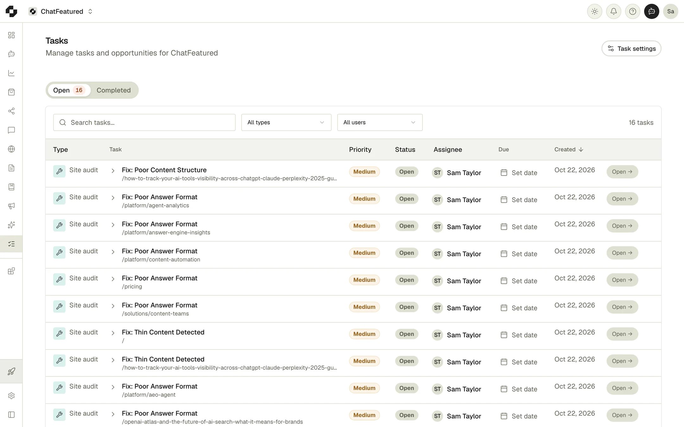Image resolution: width=684 pixels, height=427 pixels.
Task: Switch to the Open tasks tab
Action: click(69, 90)
